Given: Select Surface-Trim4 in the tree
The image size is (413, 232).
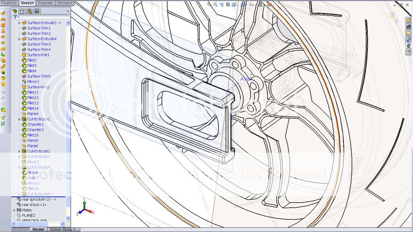Looking at the screenshot, I should click(x=39, y=50).
